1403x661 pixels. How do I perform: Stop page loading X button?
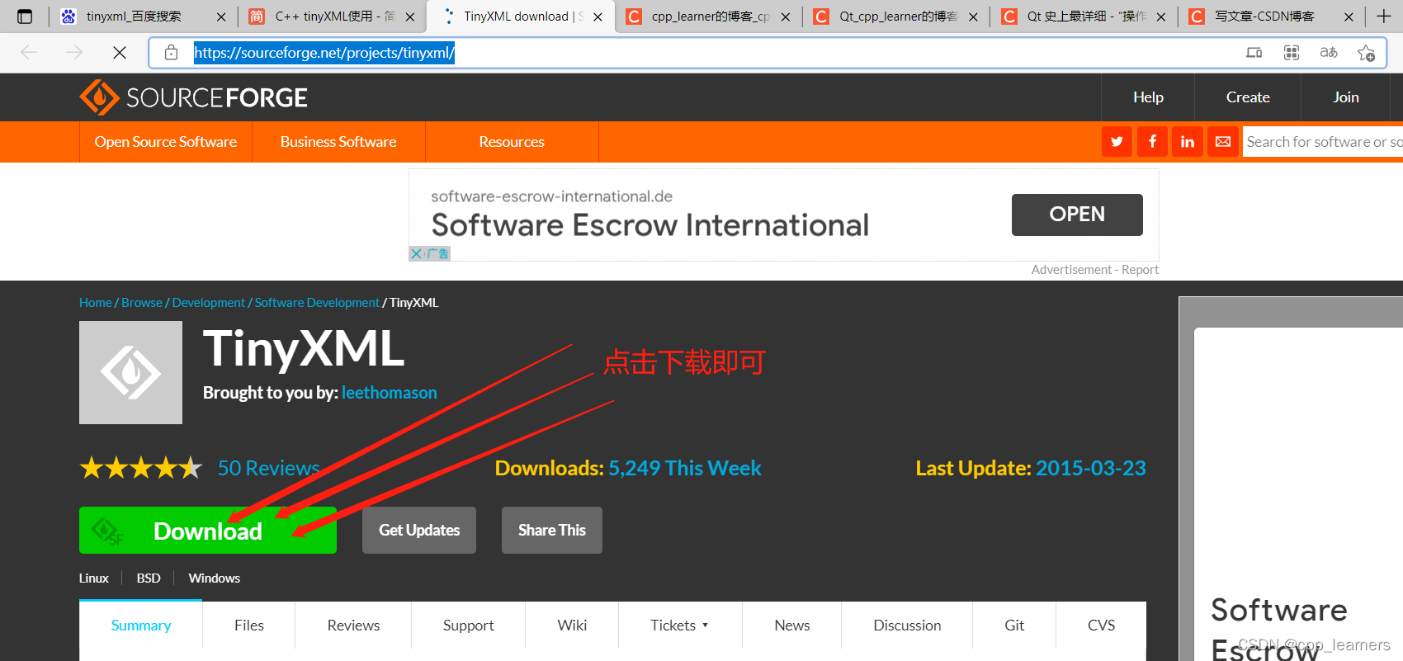120,53
